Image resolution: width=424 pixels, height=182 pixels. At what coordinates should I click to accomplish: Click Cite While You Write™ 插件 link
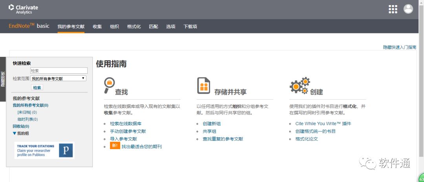click(x=323, y=124)
